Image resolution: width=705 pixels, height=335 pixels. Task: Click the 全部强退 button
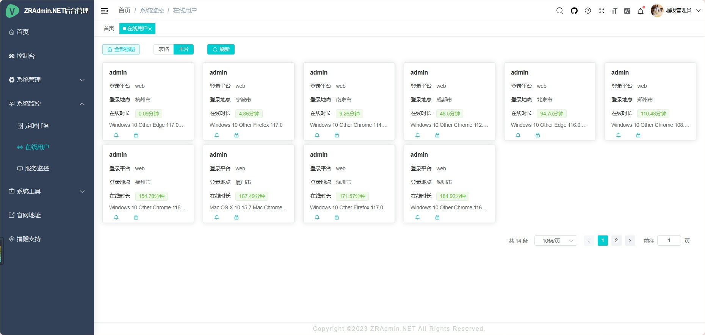(121, 49)
